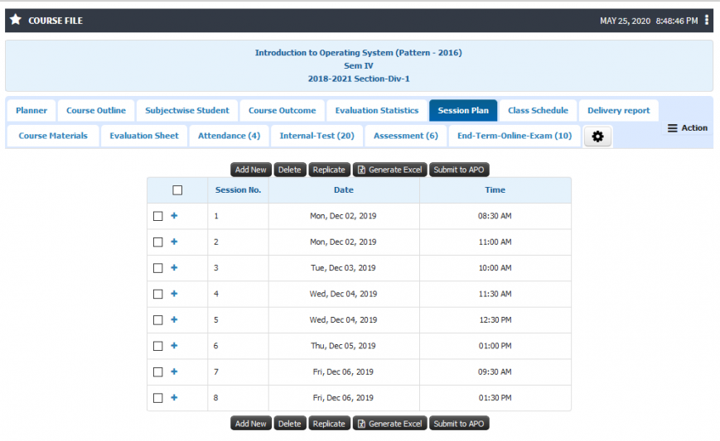Open the Evaluation Statistics tab
The height and width of the screenshot is (441, 720).
pyautogui.click(x=376, y=111)
